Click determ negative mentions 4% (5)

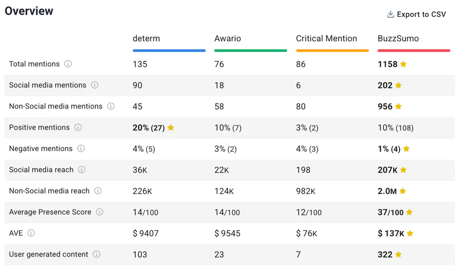(x=144, y=149)
